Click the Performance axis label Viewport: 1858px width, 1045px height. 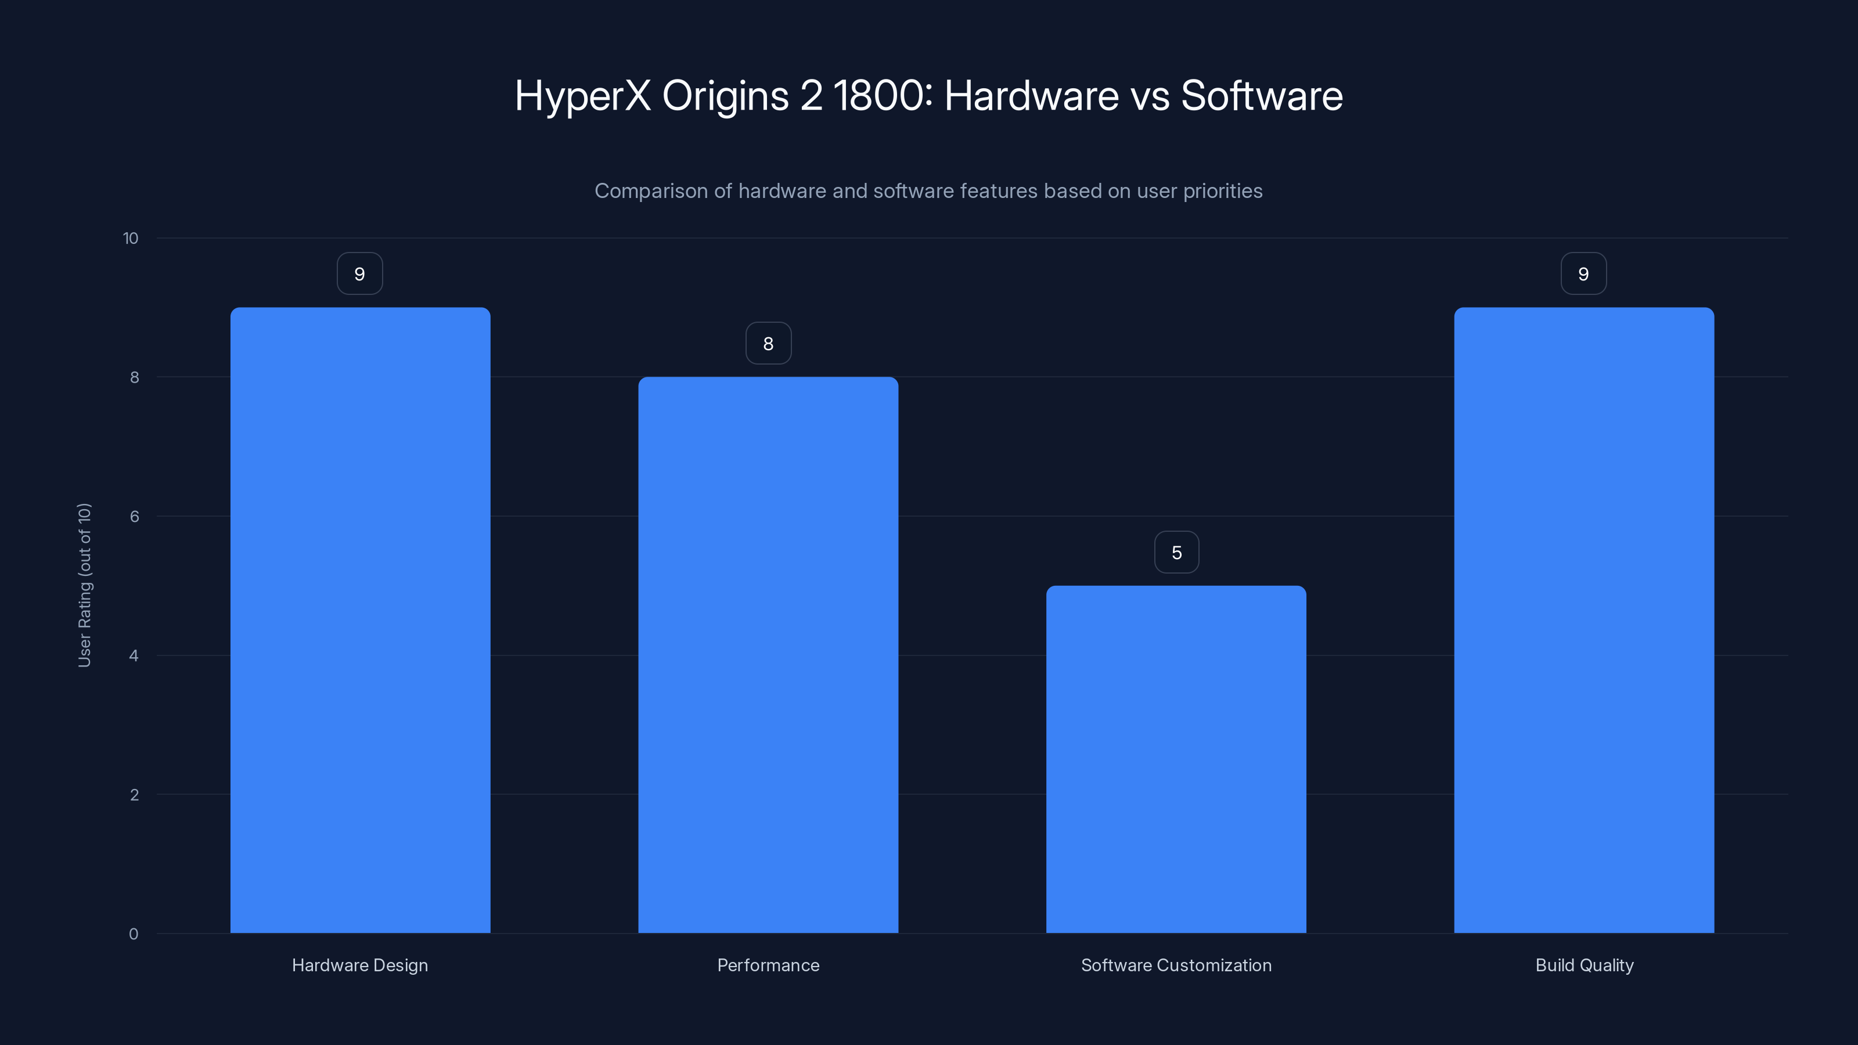click(768, 965)
